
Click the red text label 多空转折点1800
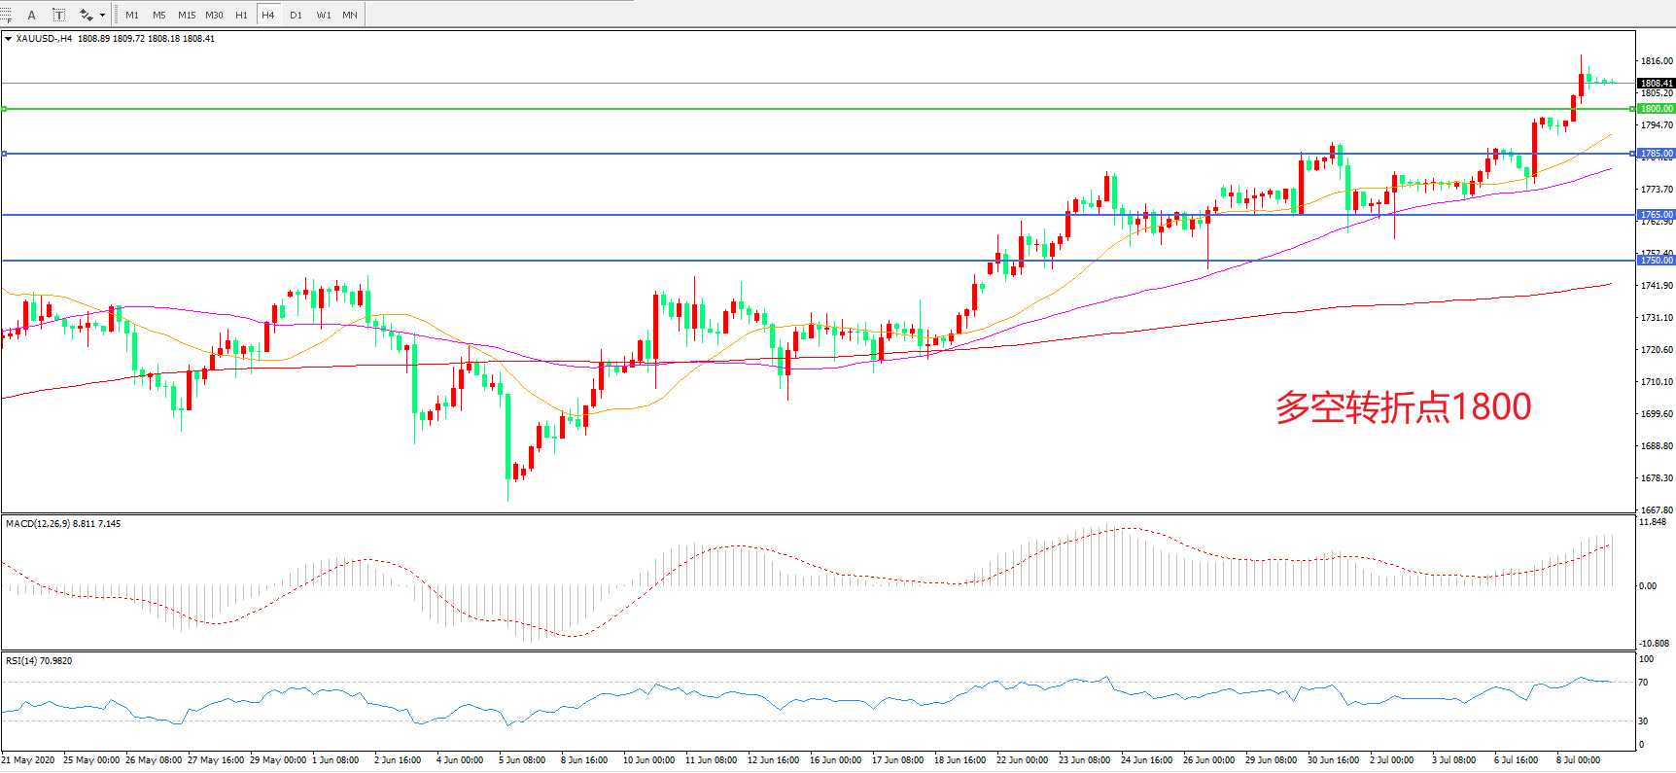click(x=1403, y=406)
